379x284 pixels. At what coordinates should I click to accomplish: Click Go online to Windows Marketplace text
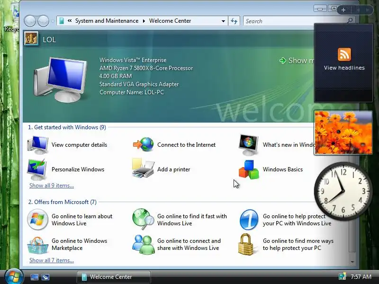coord(79,244)
